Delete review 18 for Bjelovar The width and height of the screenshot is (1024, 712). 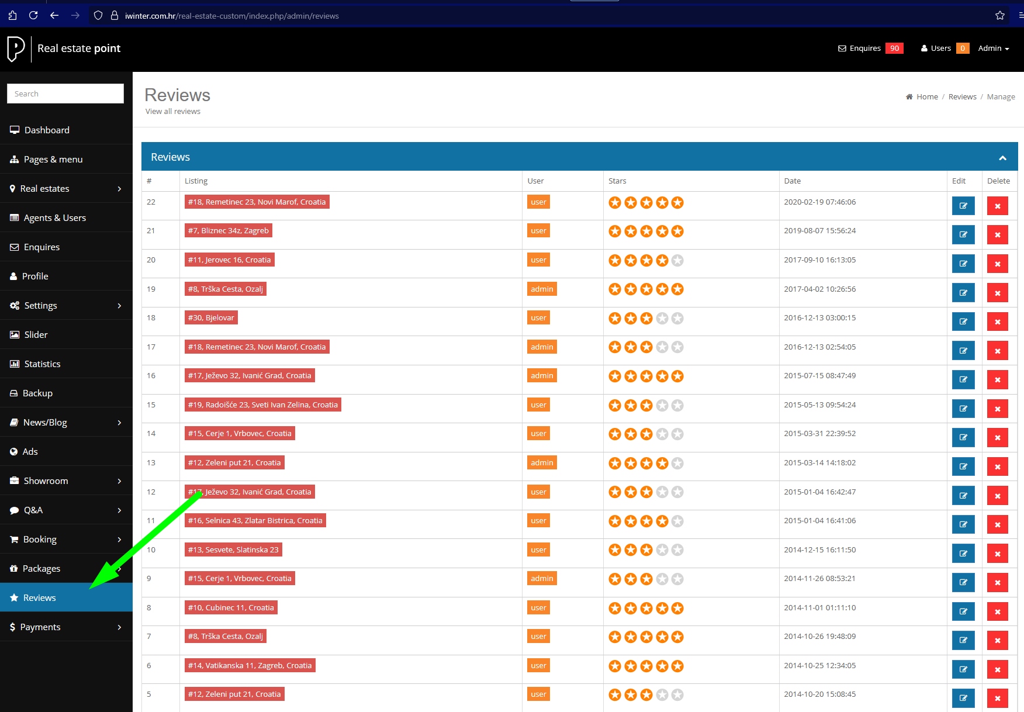998,322
